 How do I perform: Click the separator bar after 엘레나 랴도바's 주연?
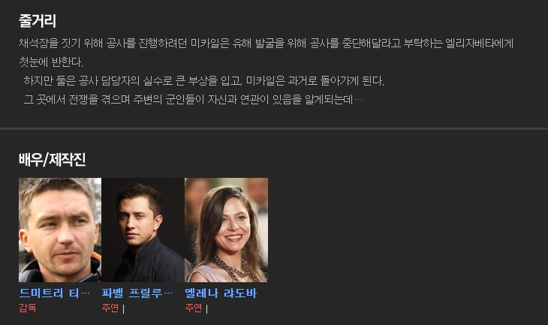(206, 309)
